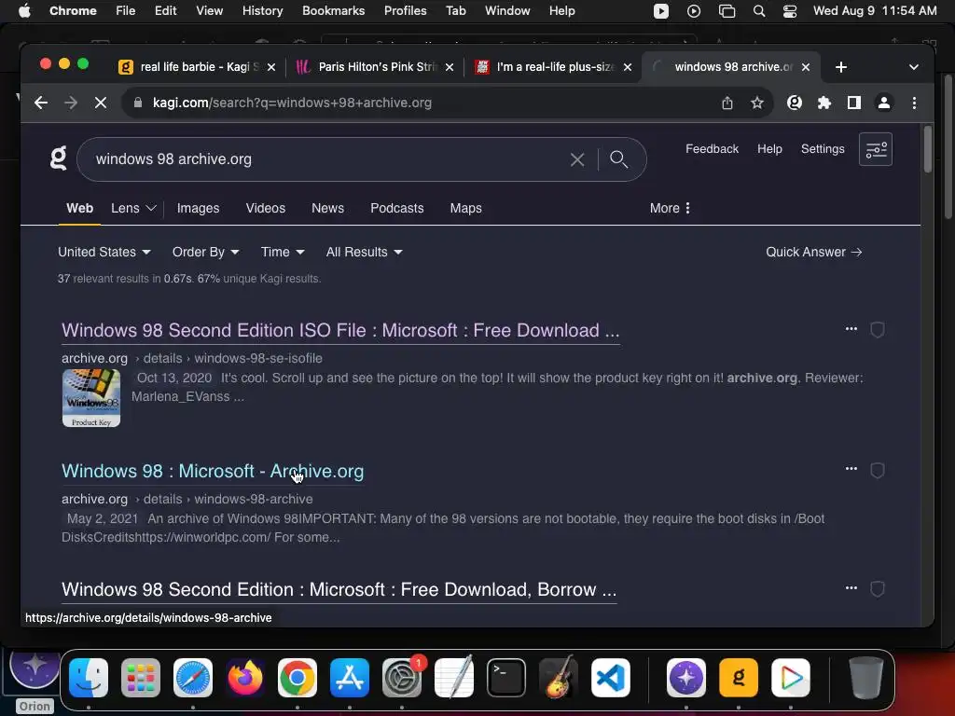The image size is (955, 716).
Task: Bookmark this page with star icon
Action: 756,103
